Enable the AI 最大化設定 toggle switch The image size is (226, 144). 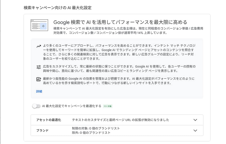tap(36, 106)
